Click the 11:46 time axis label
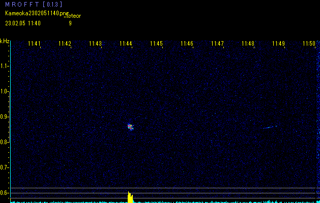Image resolution: width=320 pixels, height=203 pixels. click(187, 43)
